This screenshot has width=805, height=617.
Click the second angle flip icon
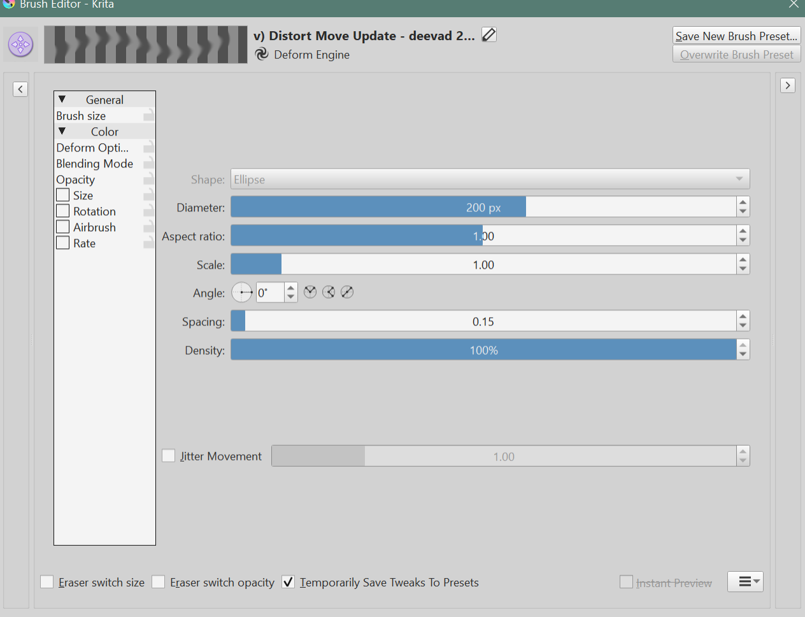click(329, 292)
